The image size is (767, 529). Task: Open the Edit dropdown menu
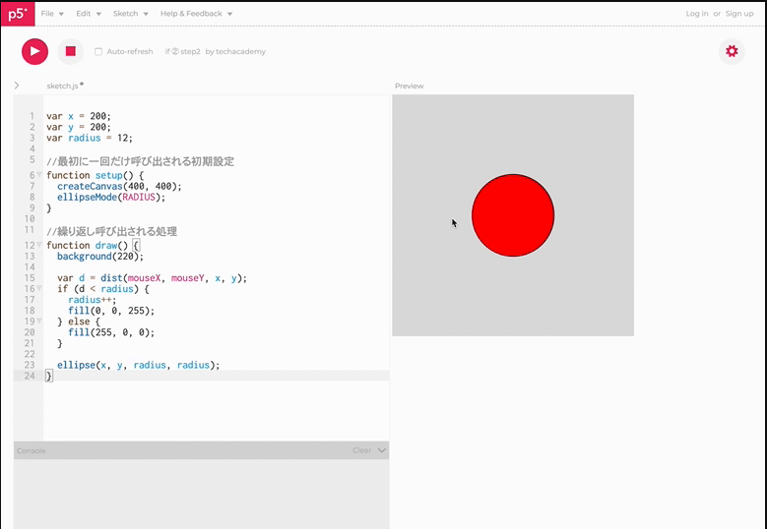click(89, 14)
